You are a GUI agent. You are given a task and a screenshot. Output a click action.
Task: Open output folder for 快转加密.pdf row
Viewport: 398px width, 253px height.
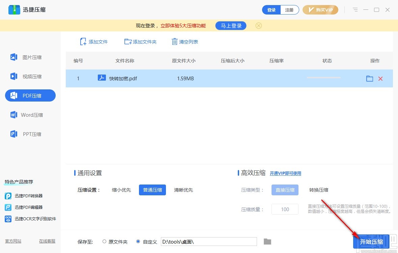click(x=370, y=79)
